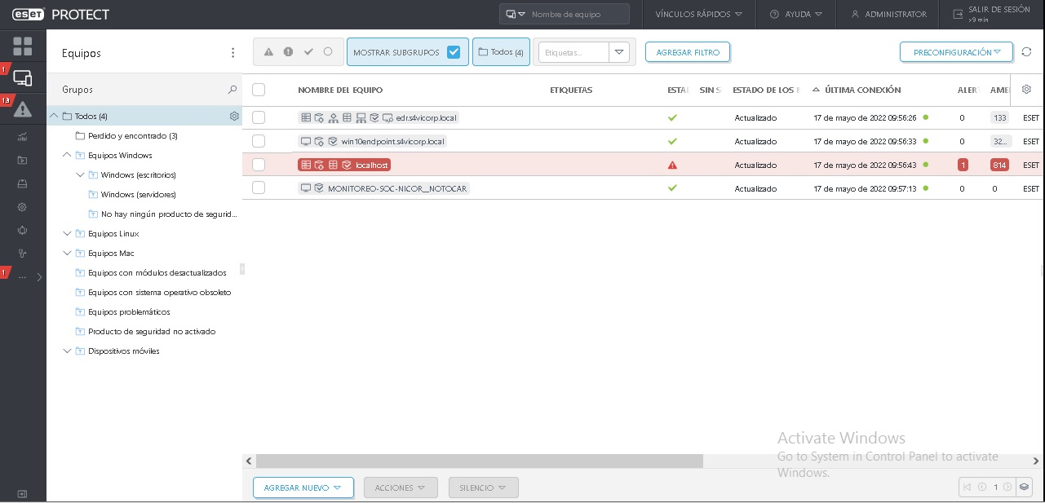Open Detecciones via the warning triangle sidebar icon
The width and height of the screenshot is (1045, 503).
(22, 108)
